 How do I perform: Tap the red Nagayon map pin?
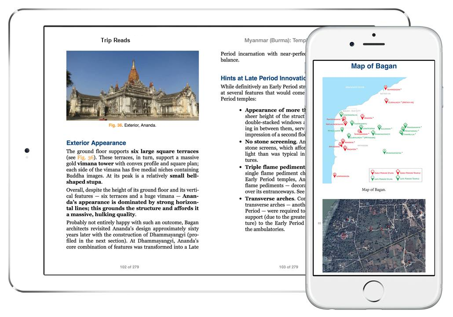(345, 148)
